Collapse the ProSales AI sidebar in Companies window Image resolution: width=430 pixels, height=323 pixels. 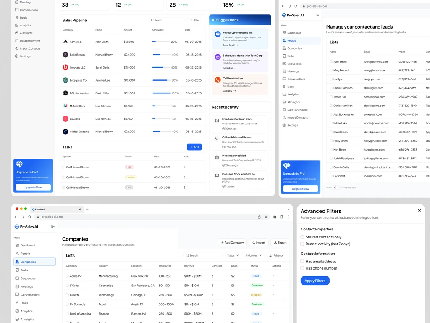52,227
